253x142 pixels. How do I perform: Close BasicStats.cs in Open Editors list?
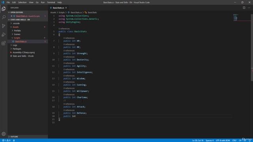11,16
